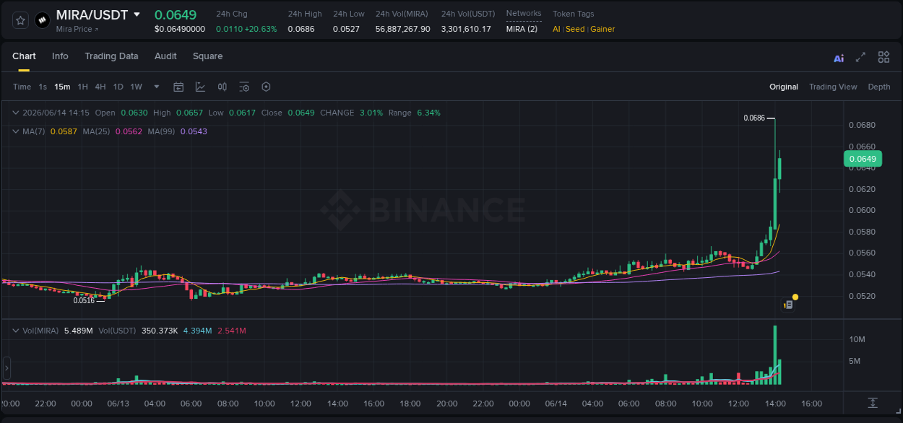
Task: Open the candlestick chart style icon
Action: (x=222, y=87)
